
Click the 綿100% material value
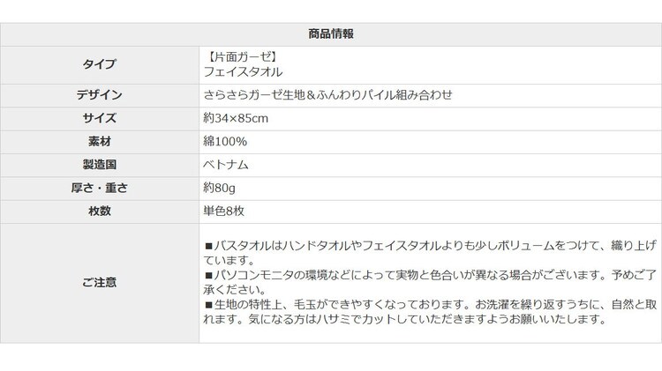pyautogui.click(x=224, y=141)
